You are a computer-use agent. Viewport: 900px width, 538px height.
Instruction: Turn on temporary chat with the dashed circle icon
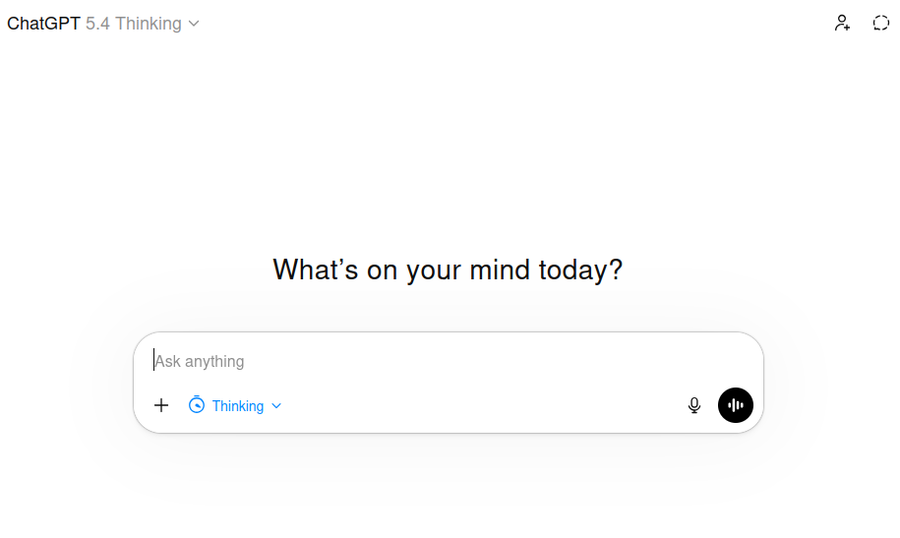coord(881,23)
